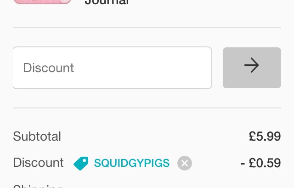294x188 pixels.
Task: Focus the field with the Discount placeholder
Action: 112,68
